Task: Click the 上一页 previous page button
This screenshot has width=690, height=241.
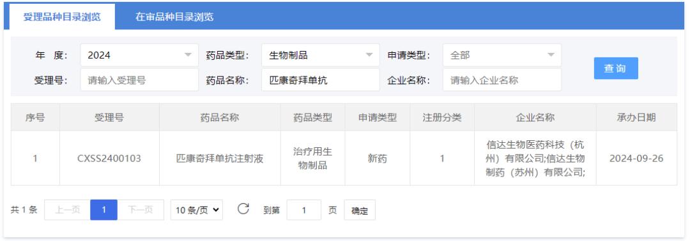Action: click(67, 210)
